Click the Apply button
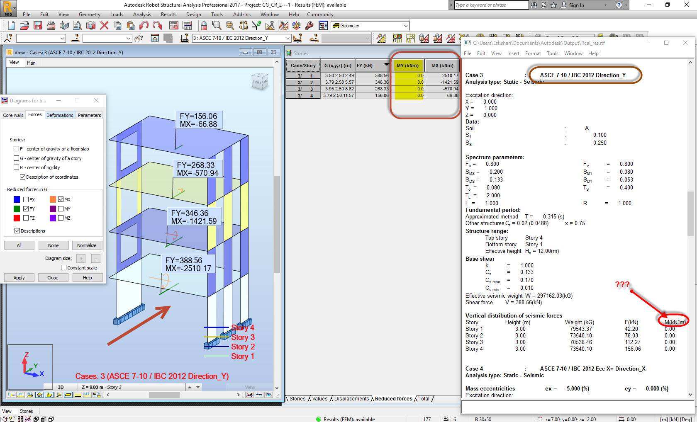This screenshot has width=697, height=422. pyautogui.click(x=19, y=278)
